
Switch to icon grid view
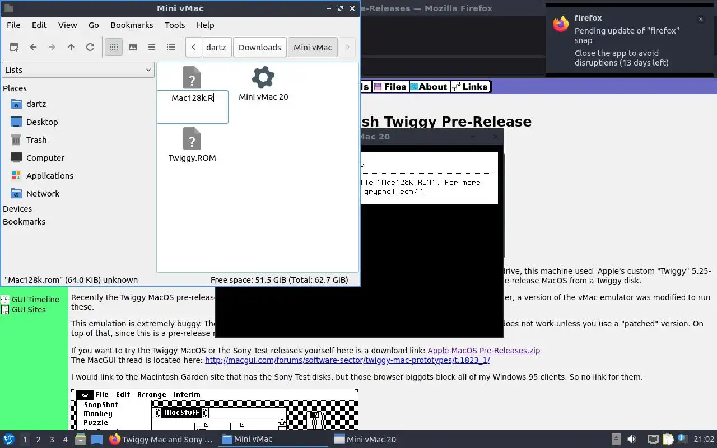(114, 48)
